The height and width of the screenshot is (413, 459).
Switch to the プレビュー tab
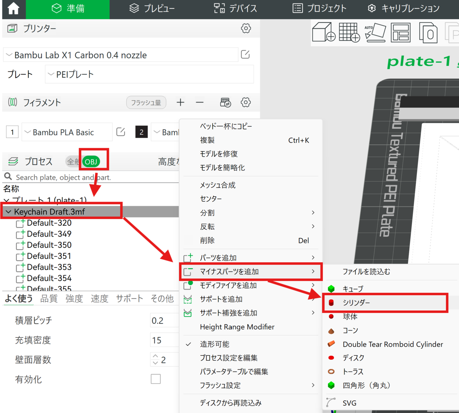pyautogui.click(x=151, y=9)
